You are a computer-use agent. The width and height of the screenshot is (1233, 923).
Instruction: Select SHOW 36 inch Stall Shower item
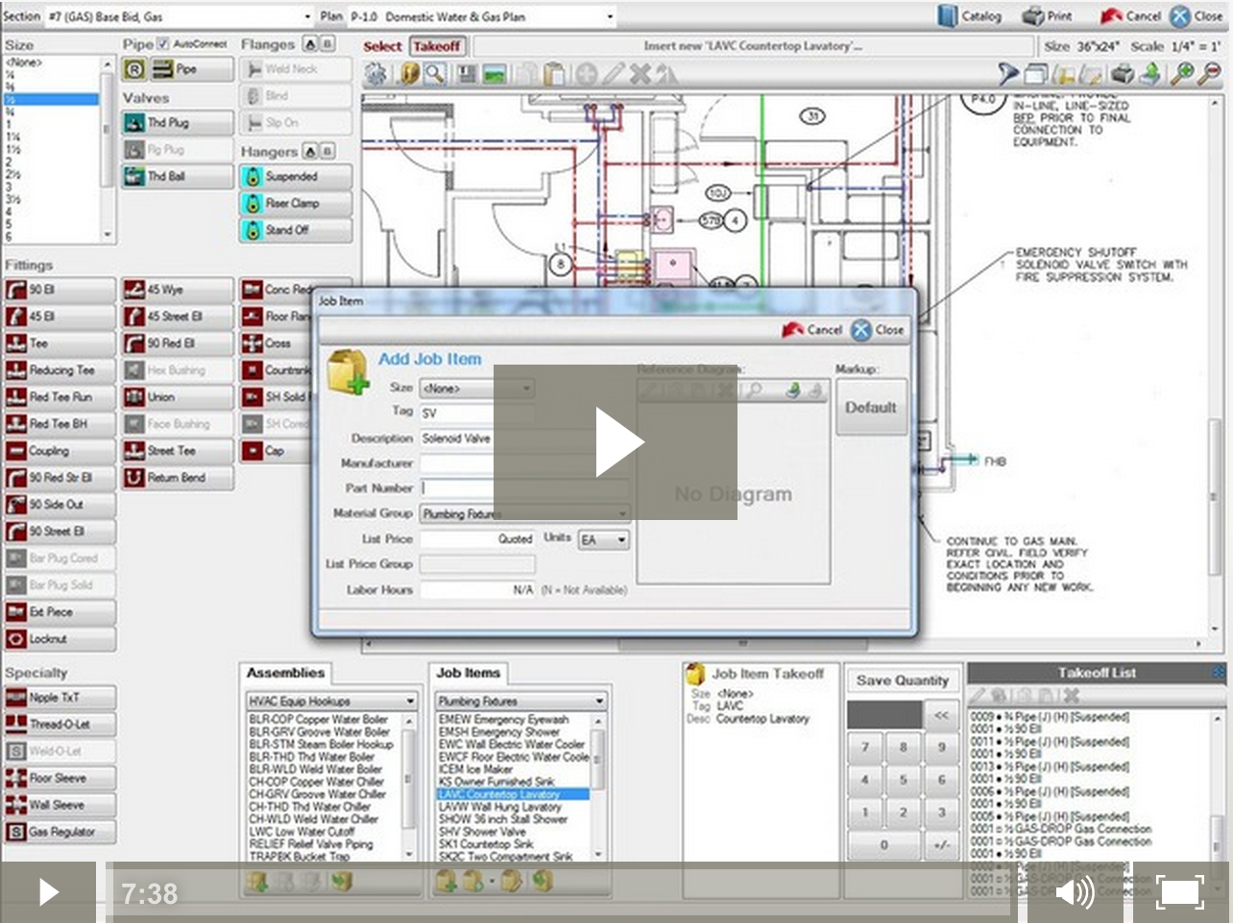[x=503, y=819]
